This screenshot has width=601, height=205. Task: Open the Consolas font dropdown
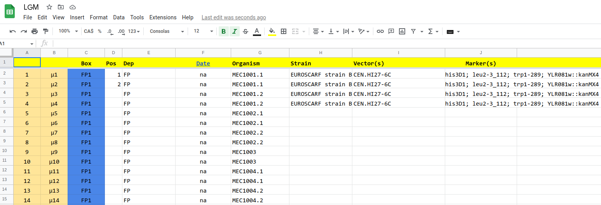coord(166,31)
